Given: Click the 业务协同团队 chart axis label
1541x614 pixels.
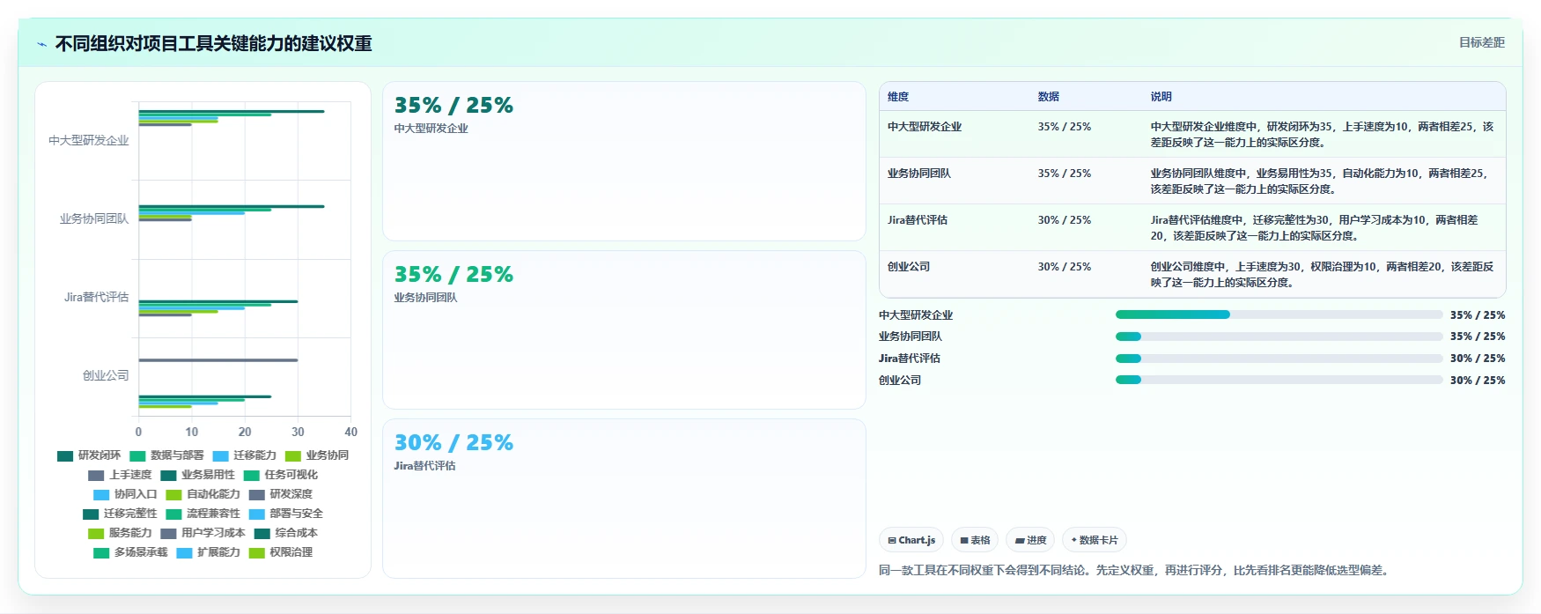Looking at the screenshot, I should pyautogui.click(x=94, y=218).
